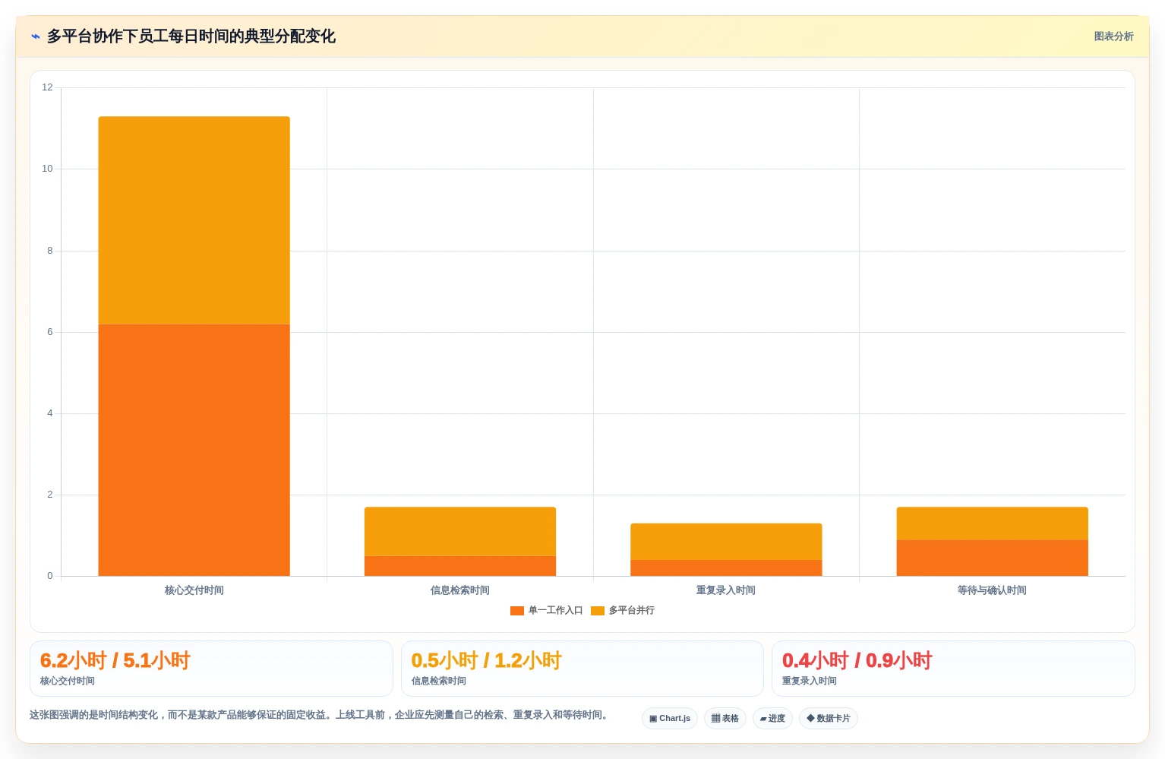Click the 核心交付时间 yellow bar segment
This screenshot has height=759, width=1165.
coord(194,220)
